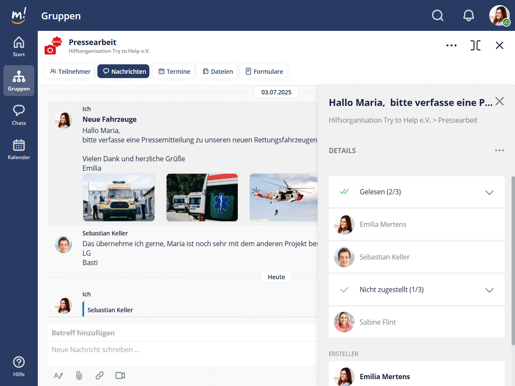
Task: Click the m! app logo
Action: [19, 15]
